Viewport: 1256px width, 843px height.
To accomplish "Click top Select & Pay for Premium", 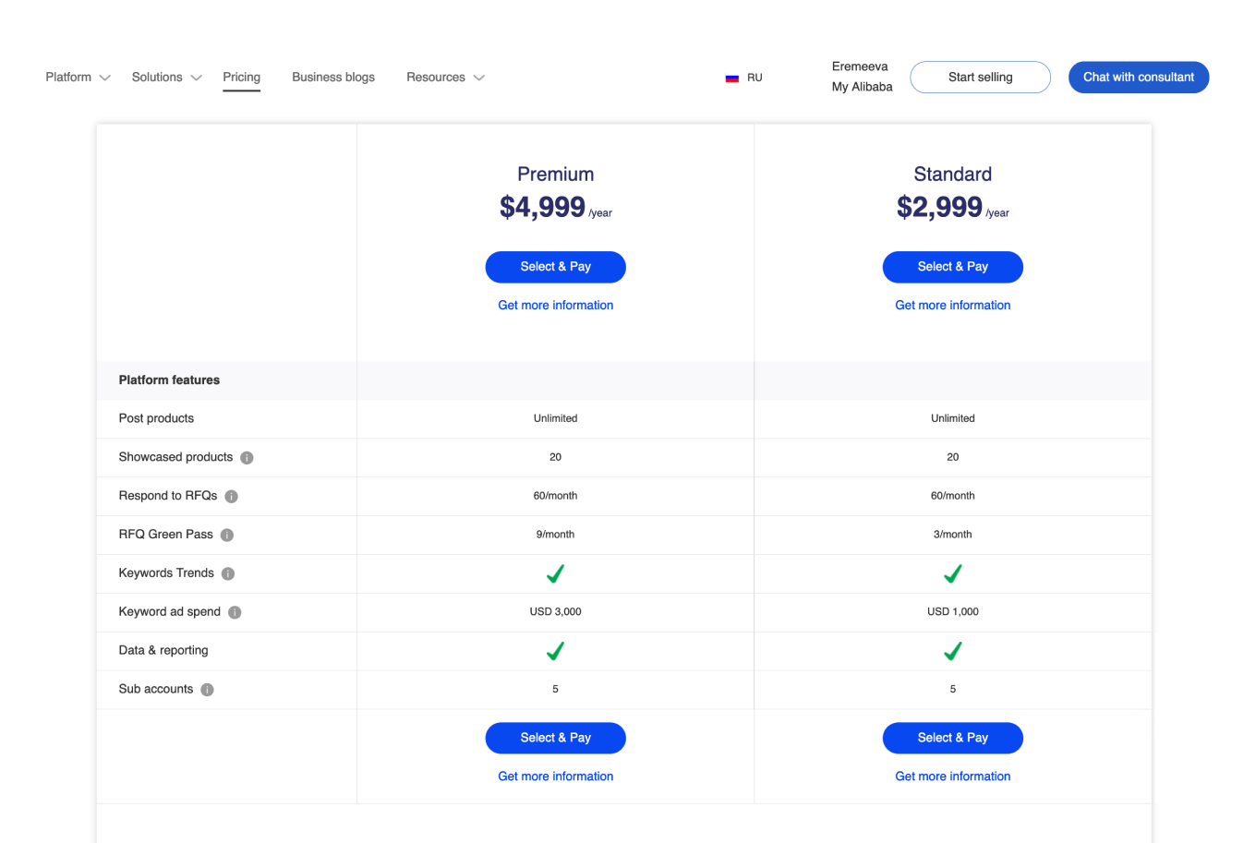I will coord(555,267).
